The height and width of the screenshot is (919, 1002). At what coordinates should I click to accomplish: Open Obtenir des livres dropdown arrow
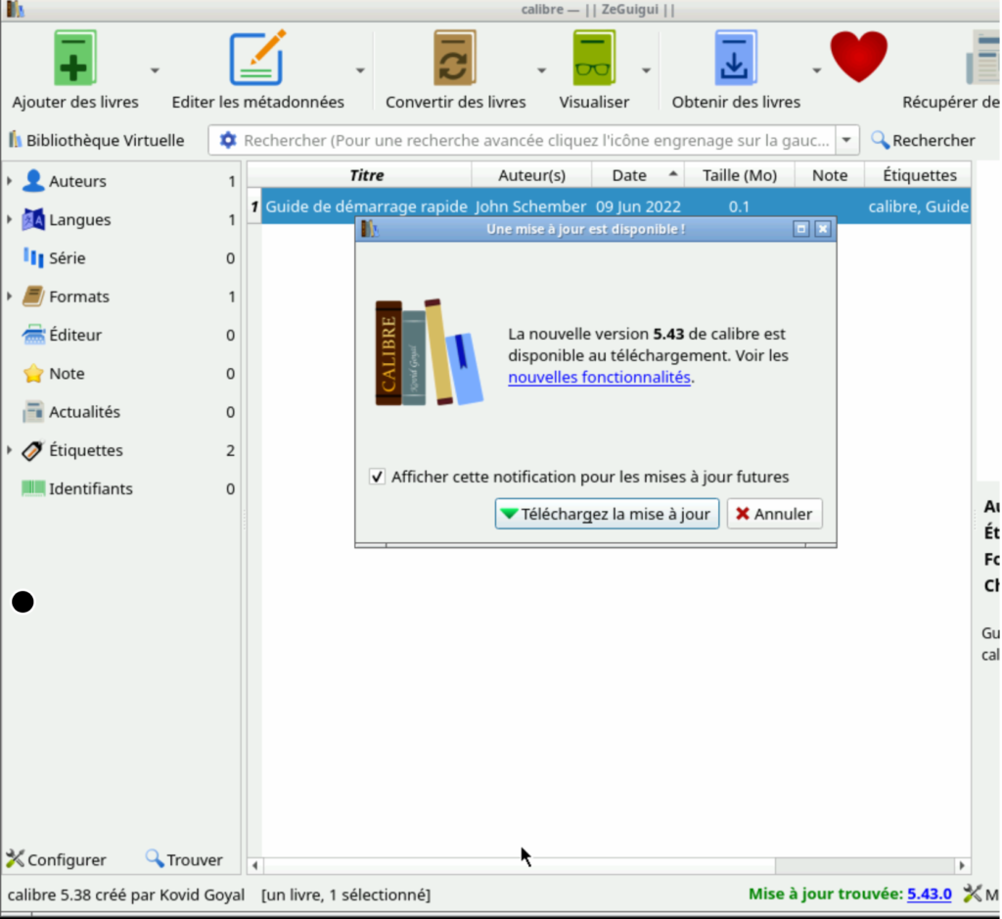[817, 70]
